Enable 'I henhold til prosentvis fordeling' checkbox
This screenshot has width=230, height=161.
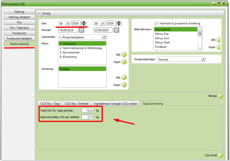(x=156, y=23)
